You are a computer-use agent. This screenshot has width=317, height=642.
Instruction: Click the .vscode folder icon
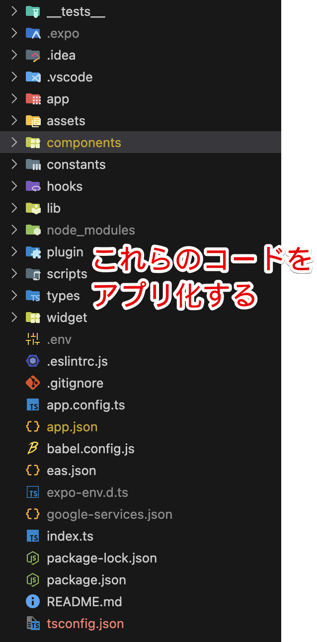(33, 77)
